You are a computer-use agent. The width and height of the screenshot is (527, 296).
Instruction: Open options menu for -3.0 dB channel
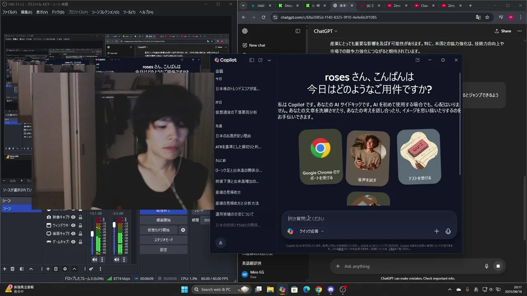tap(124, 260)
